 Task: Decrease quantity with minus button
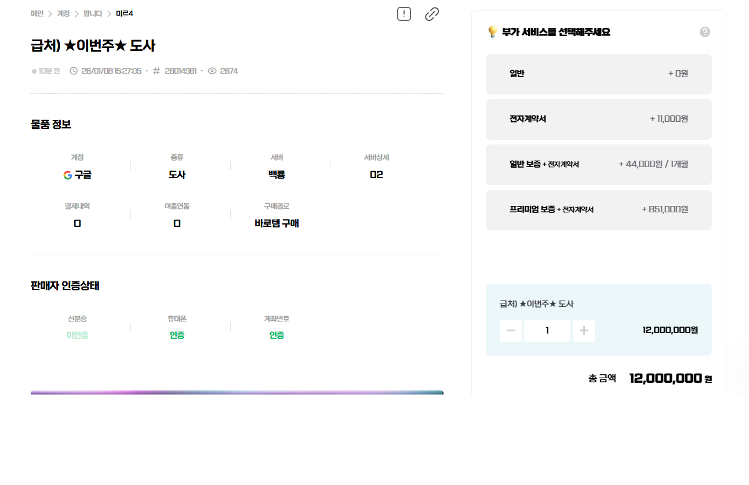point(511,331)
